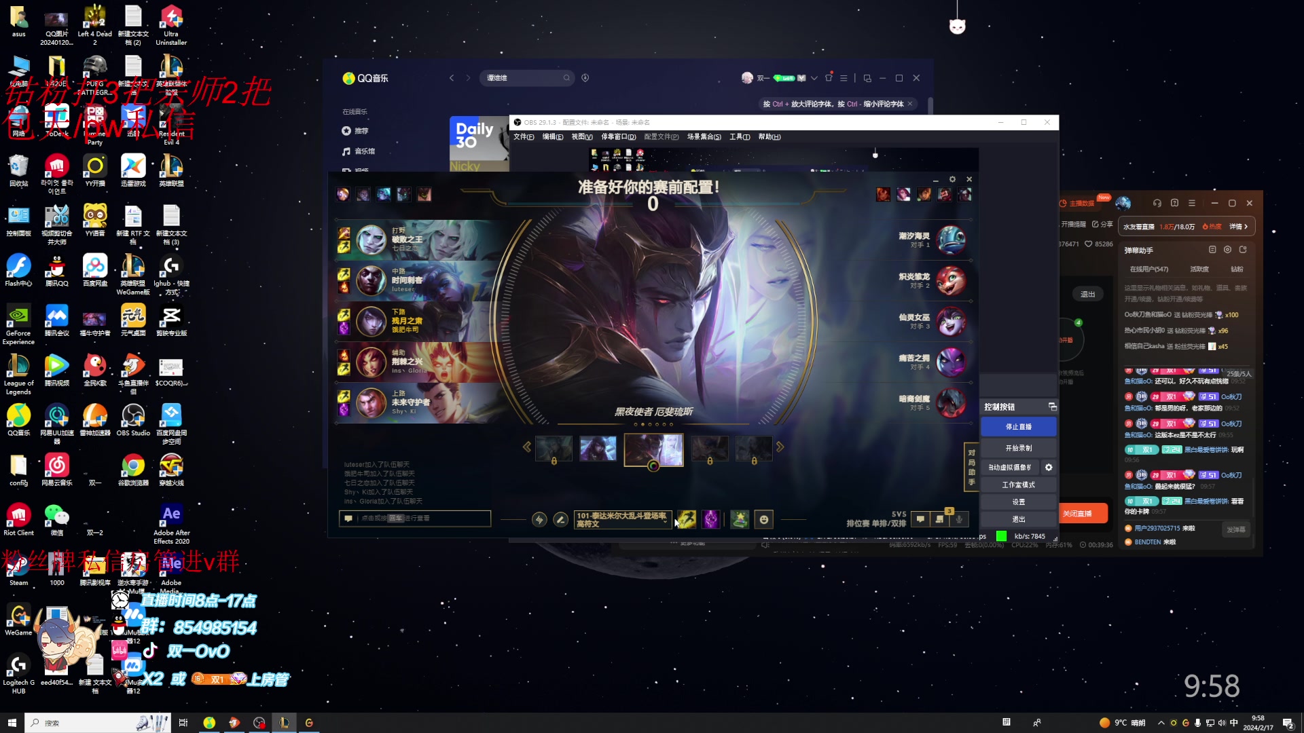Click the champ select chat input field

415,519
